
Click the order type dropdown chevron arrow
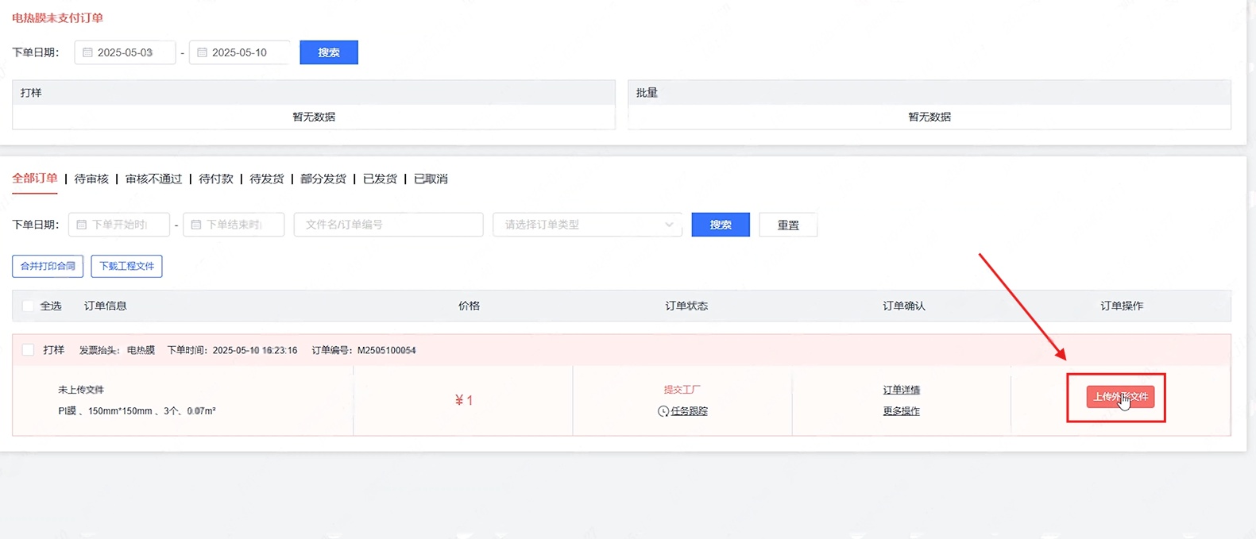[x=669, y=225]
